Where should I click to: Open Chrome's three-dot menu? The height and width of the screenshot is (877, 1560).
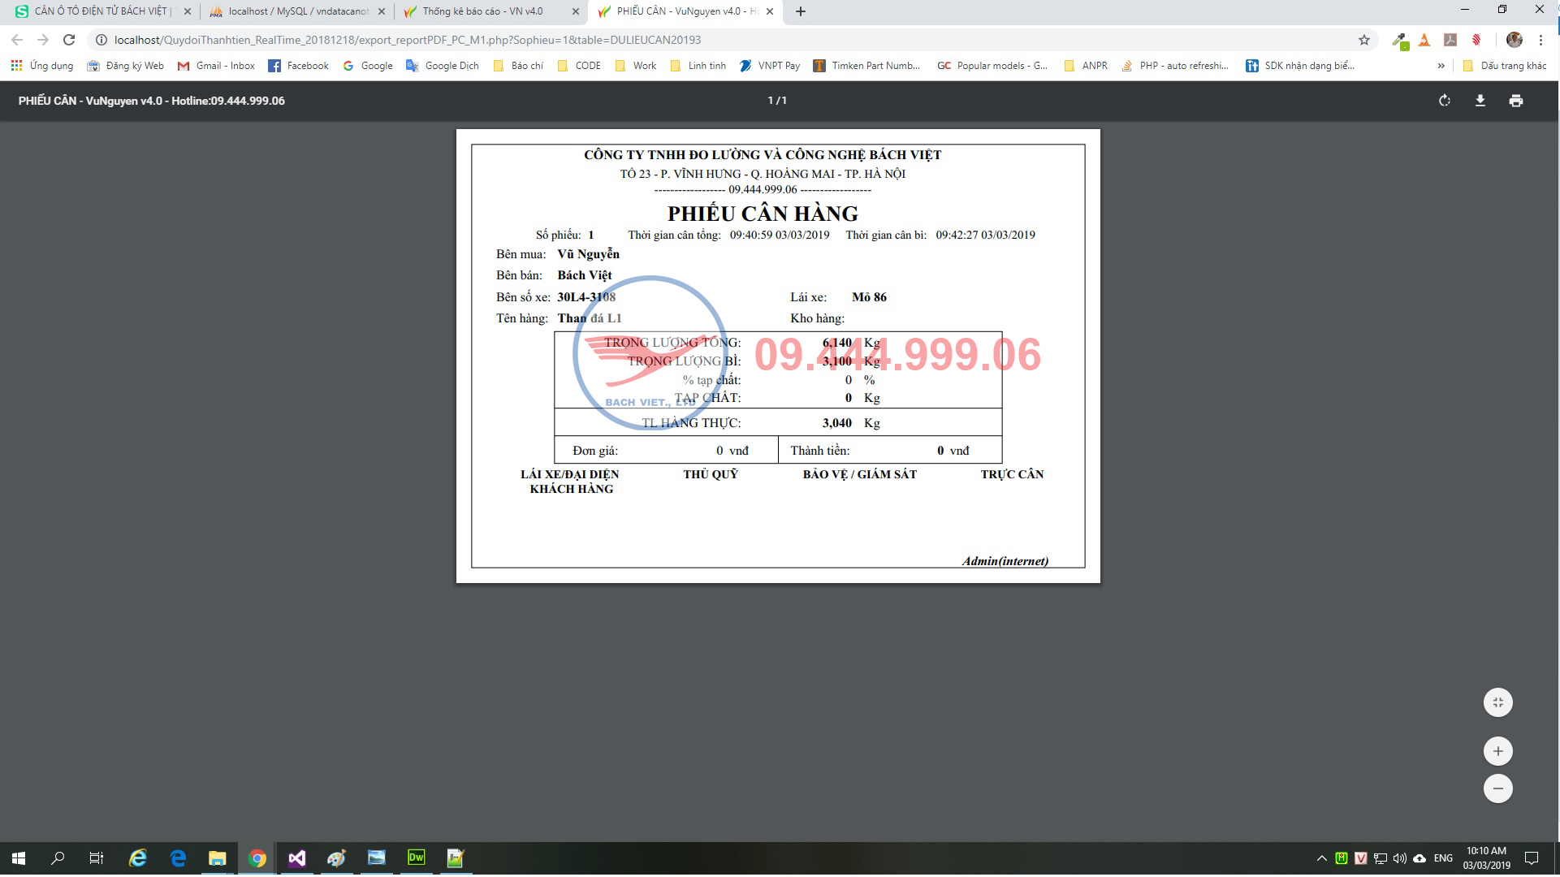pyautogui.click(x=1541, y=40)
